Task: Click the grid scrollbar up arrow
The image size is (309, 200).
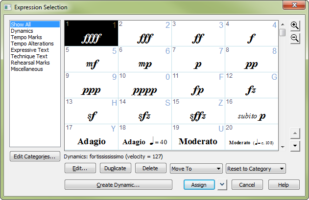Action: click(x=283, y=24)
